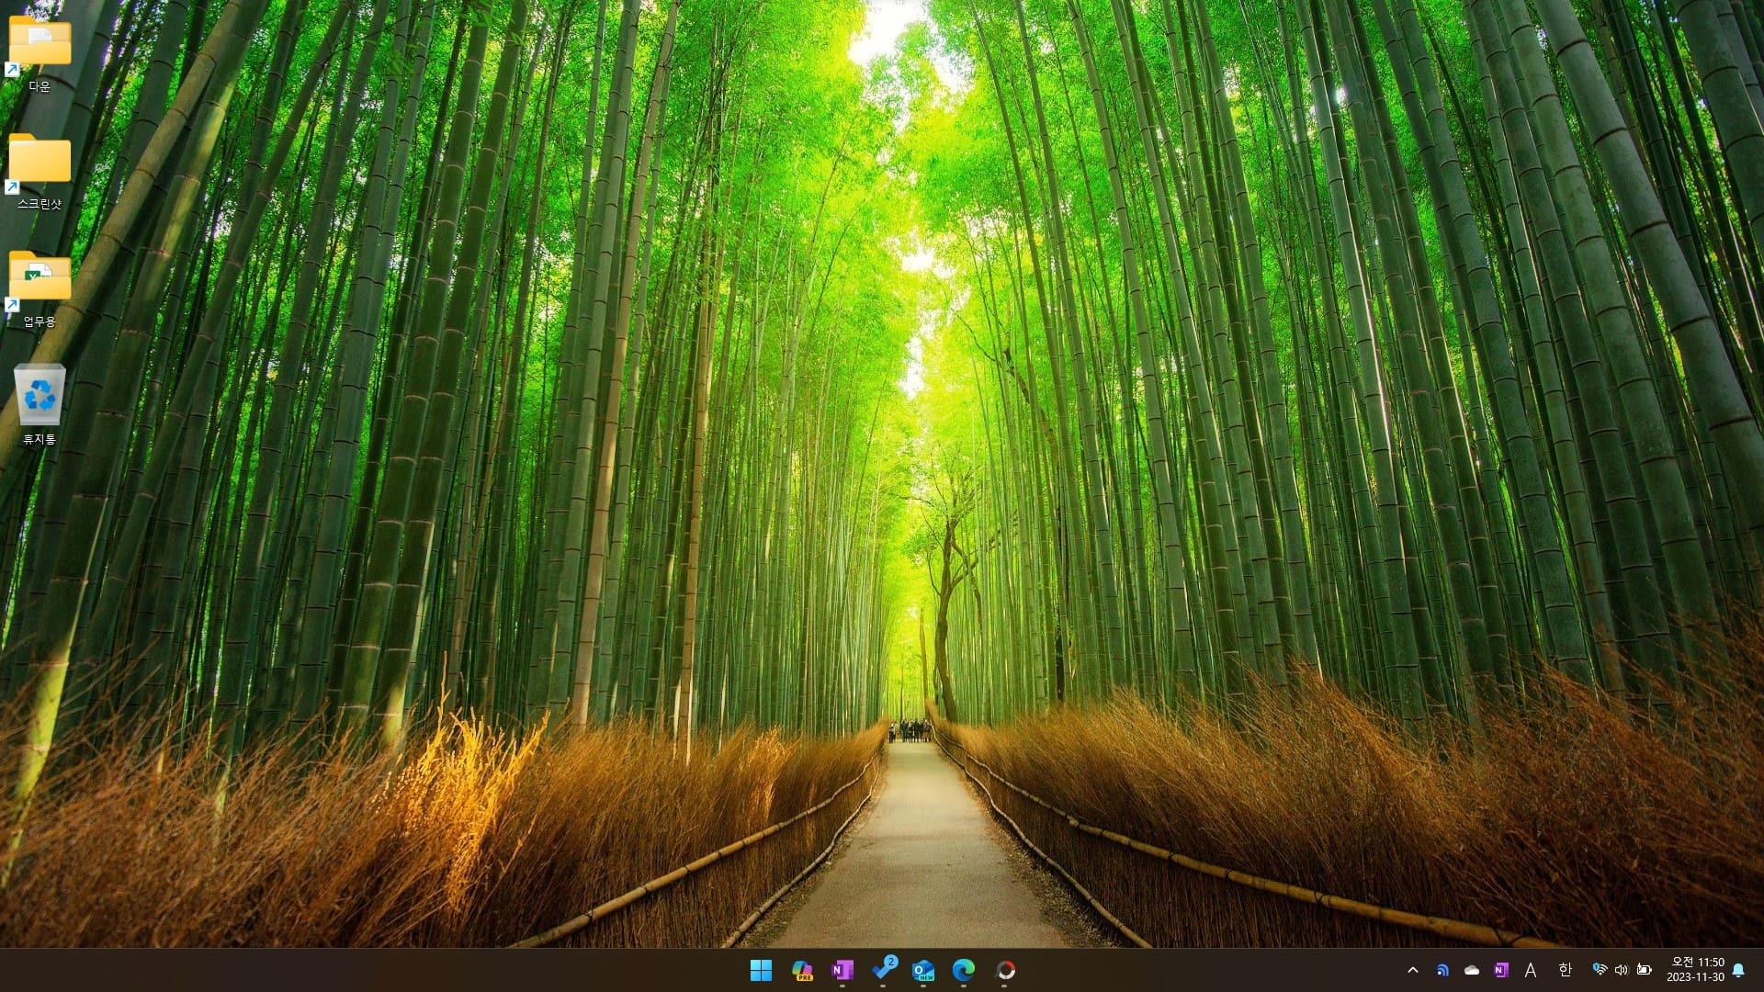This screenshot has height=992, width=1764.
Task: Select the 휴지통 recycle bin icon
Action: [x=40, y=404]
